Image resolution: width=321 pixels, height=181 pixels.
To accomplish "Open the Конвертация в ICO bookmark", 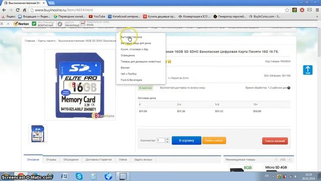I will pos(194,17).
